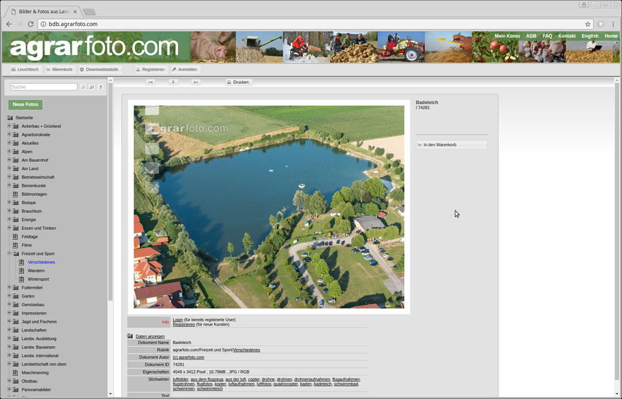
Task: Open the Downloadstatistik page
Action: tap(99, 69)
